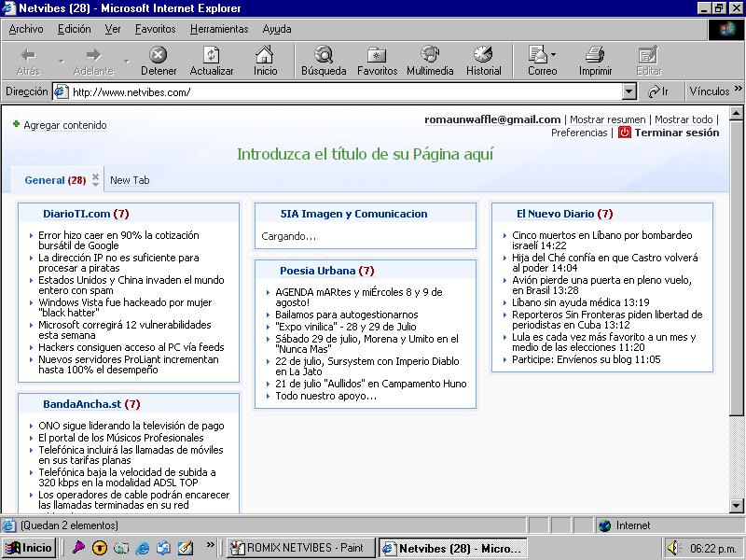Click the volume speaker tray icon
746x560 pixels.
tap(673, 548)
